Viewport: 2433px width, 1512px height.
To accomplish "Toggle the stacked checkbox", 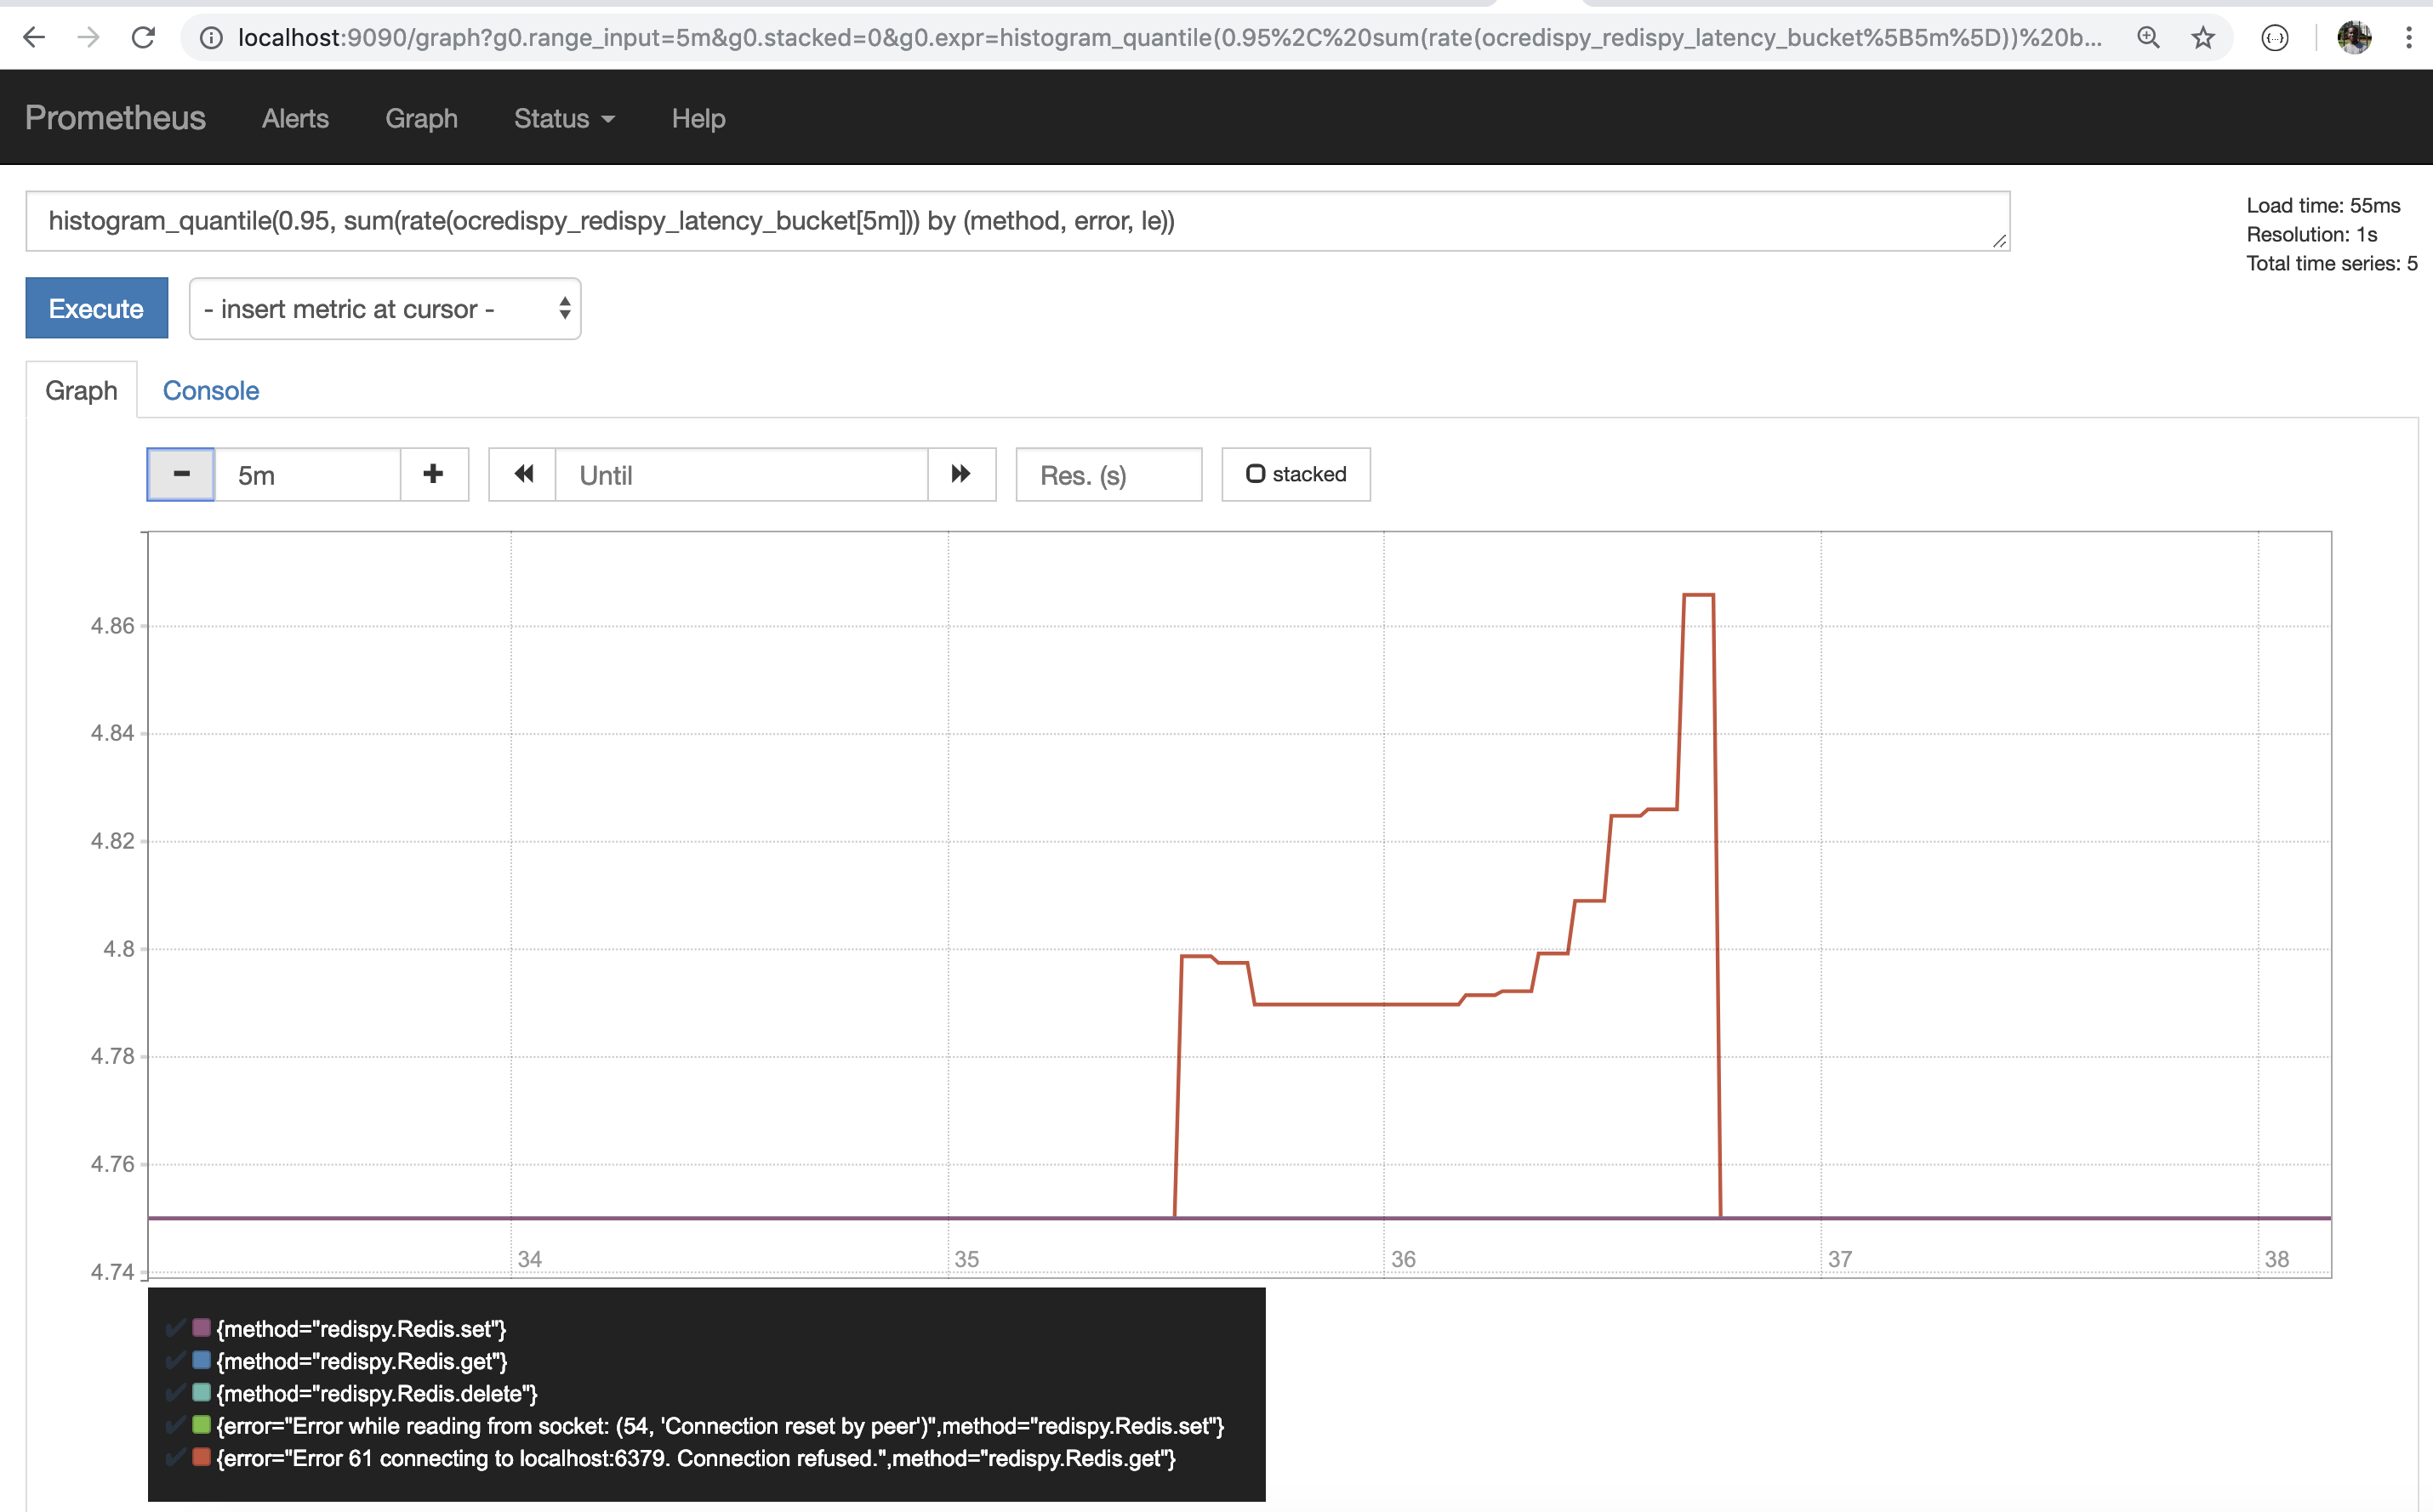I will [1252, 474].
